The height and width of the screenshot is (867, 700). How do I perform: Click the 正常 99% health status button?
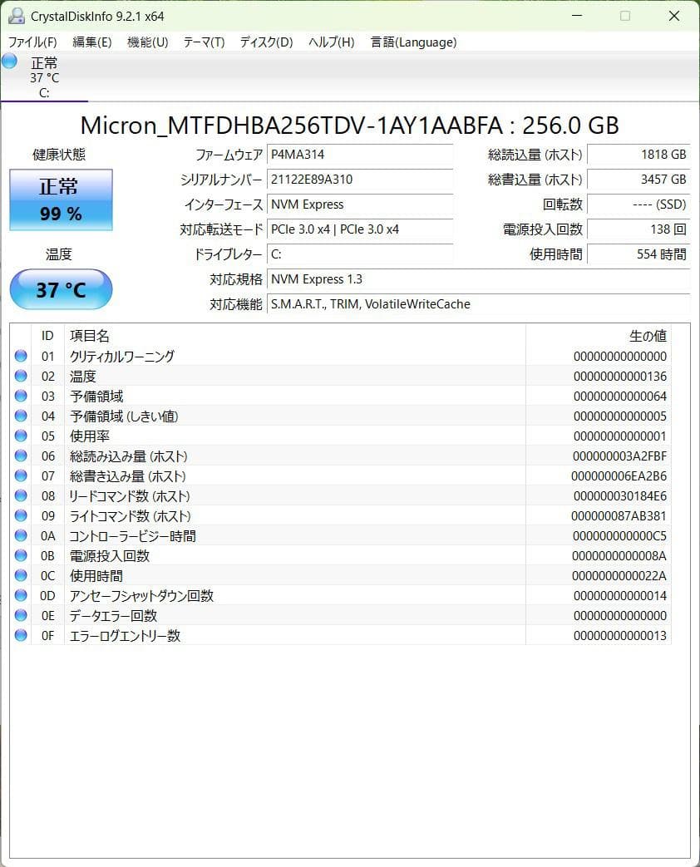click(x=60, y=200)
